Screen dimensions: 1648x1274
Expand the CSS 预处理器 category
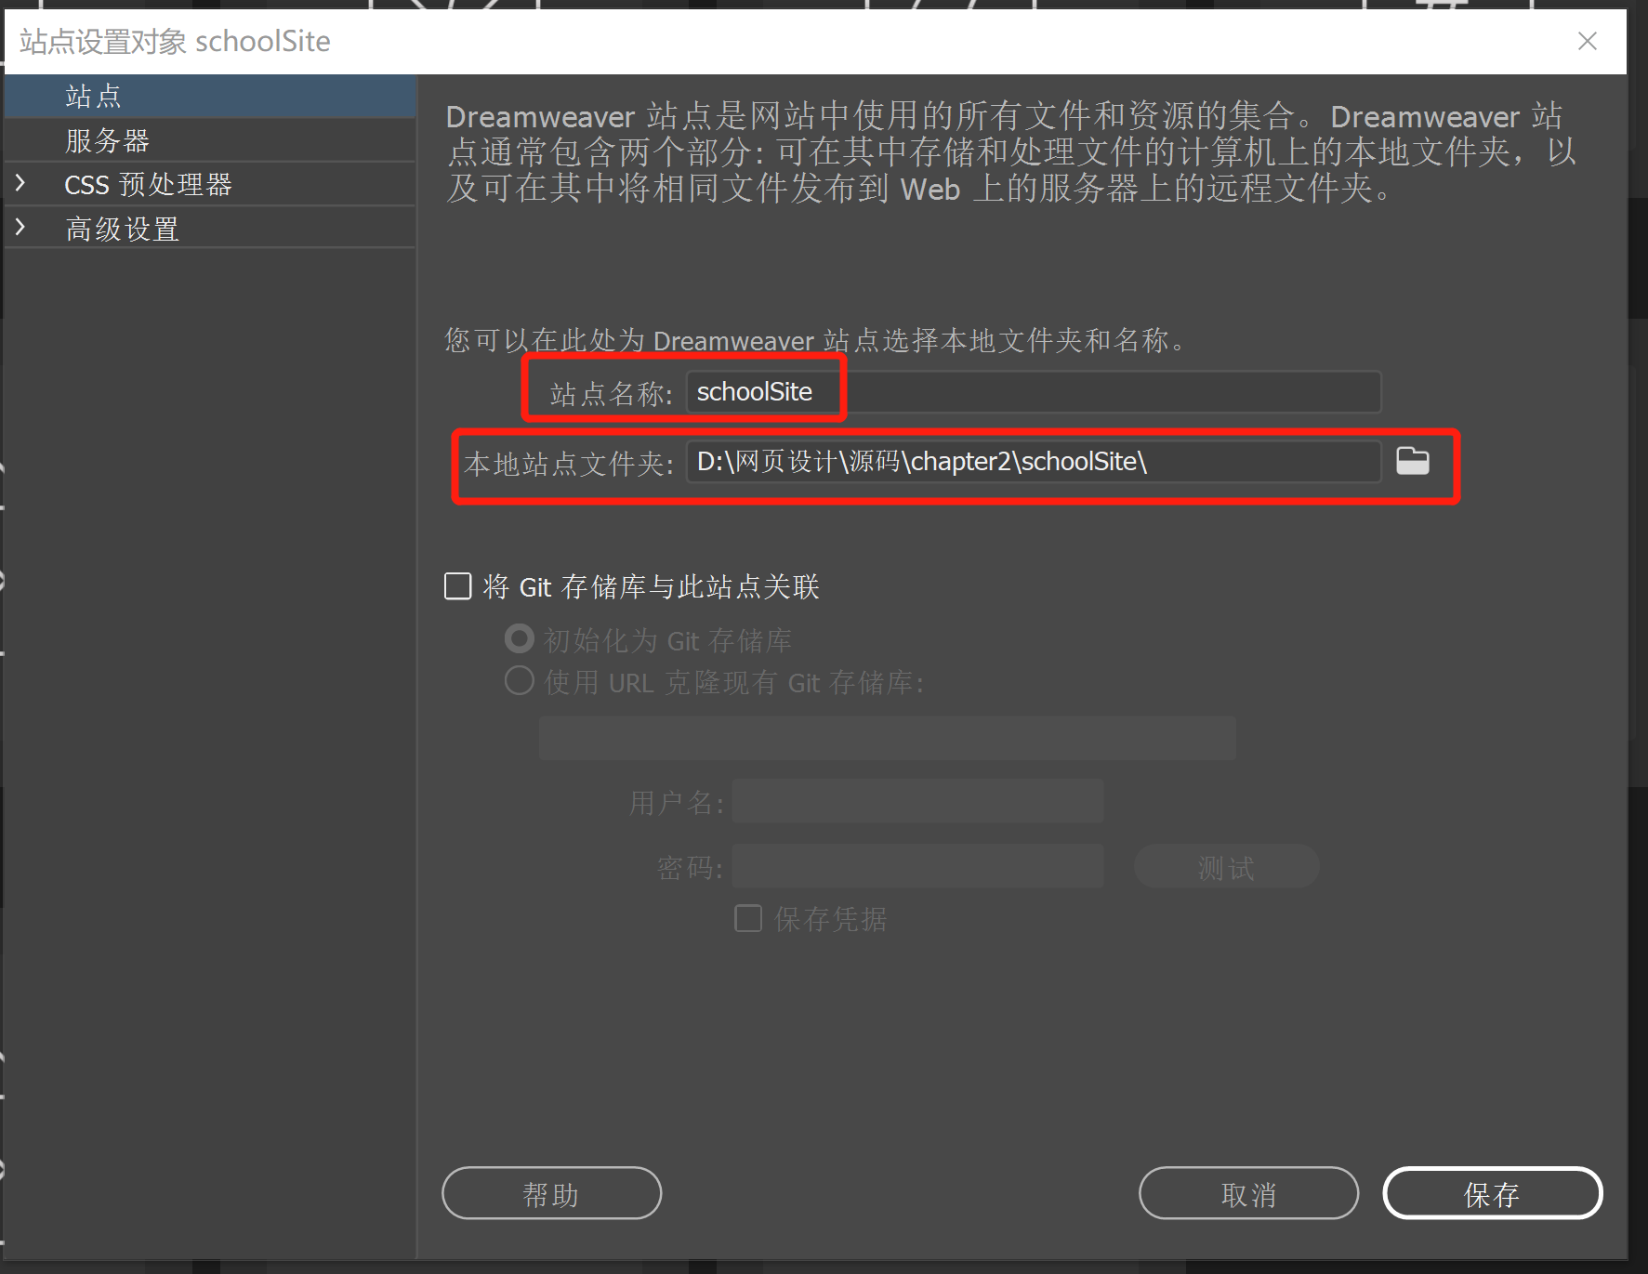coord(20,183)
